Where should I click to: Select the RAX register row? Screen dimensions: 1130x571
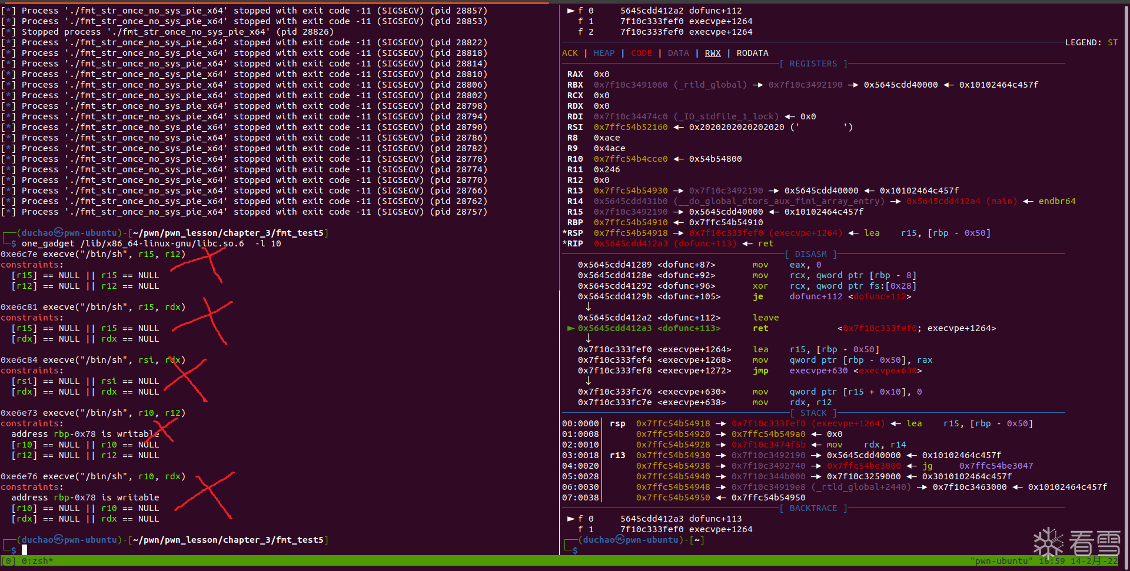pos(589,74)
